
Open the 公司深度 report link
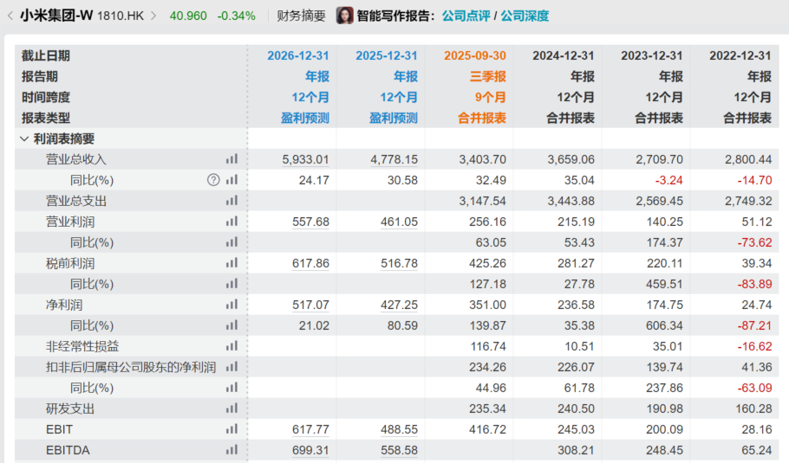tap(525, 16)
